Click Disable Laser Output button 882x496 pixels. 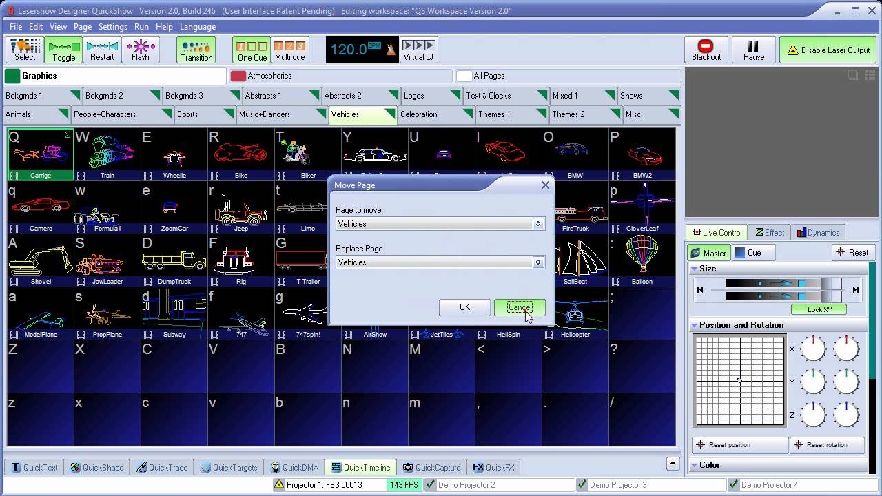pyautogui.click(x=828, y=50)
